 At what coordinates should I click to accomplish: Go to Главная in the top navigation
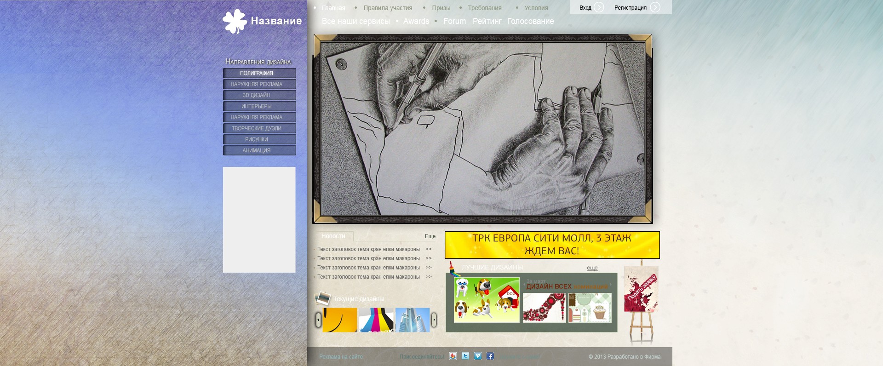(x=333, y=8)
